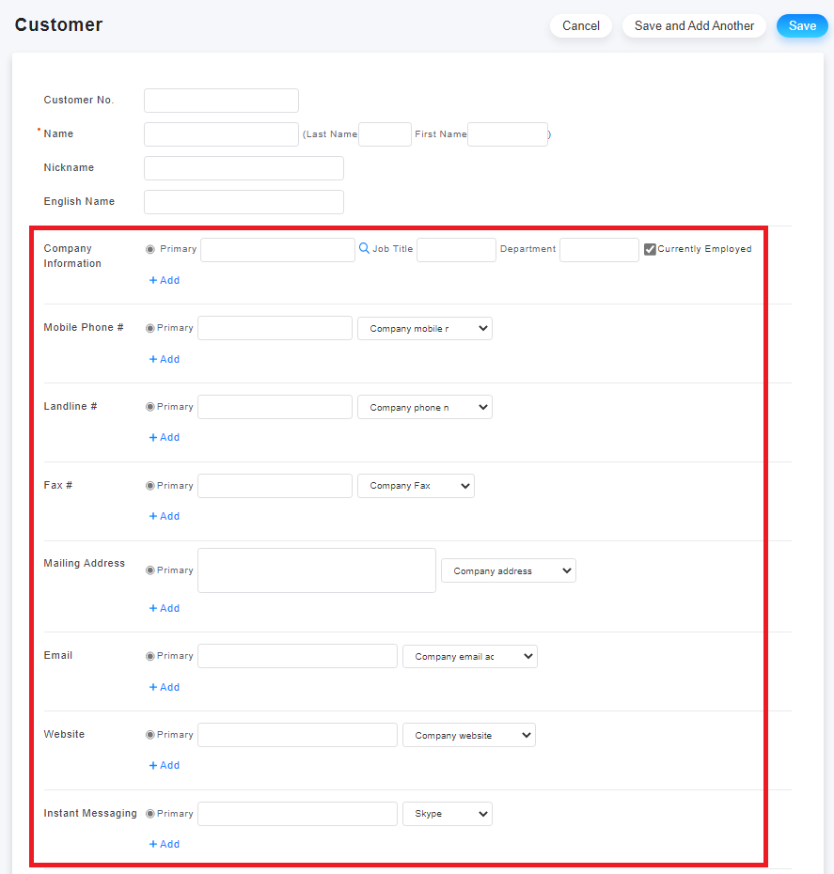Select Primary radio for Company Information
The image size is (834, 874).
point(149,249)
